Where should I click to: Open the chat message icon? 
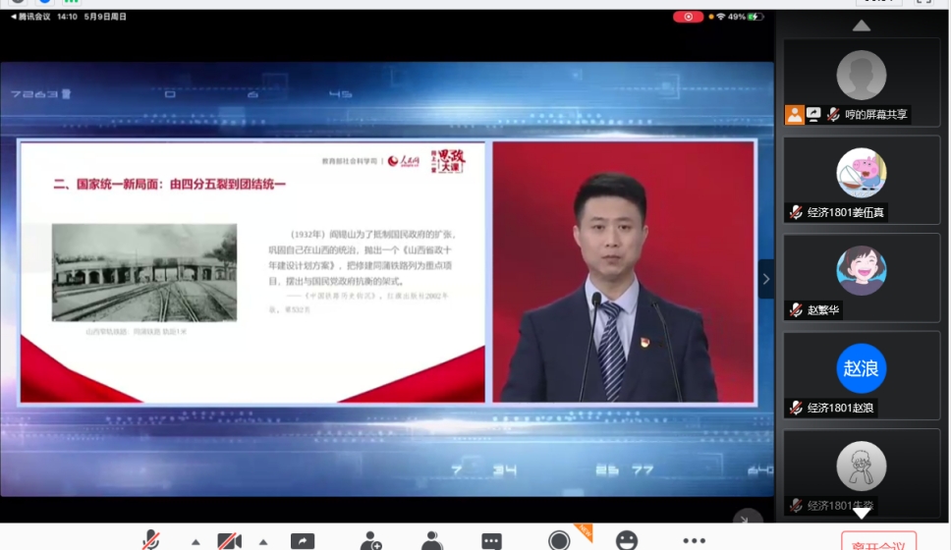click(491, 540)
